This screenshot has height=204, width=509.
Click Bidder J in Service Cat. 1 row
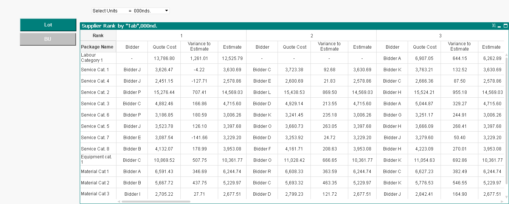tap(132, 70)
